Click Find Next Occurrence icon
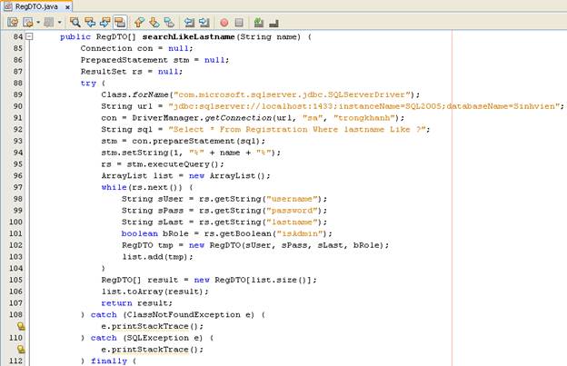 tap(104, 23)
